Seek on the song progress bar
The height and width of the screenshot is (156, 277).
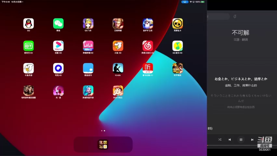[x=242, y=145]
